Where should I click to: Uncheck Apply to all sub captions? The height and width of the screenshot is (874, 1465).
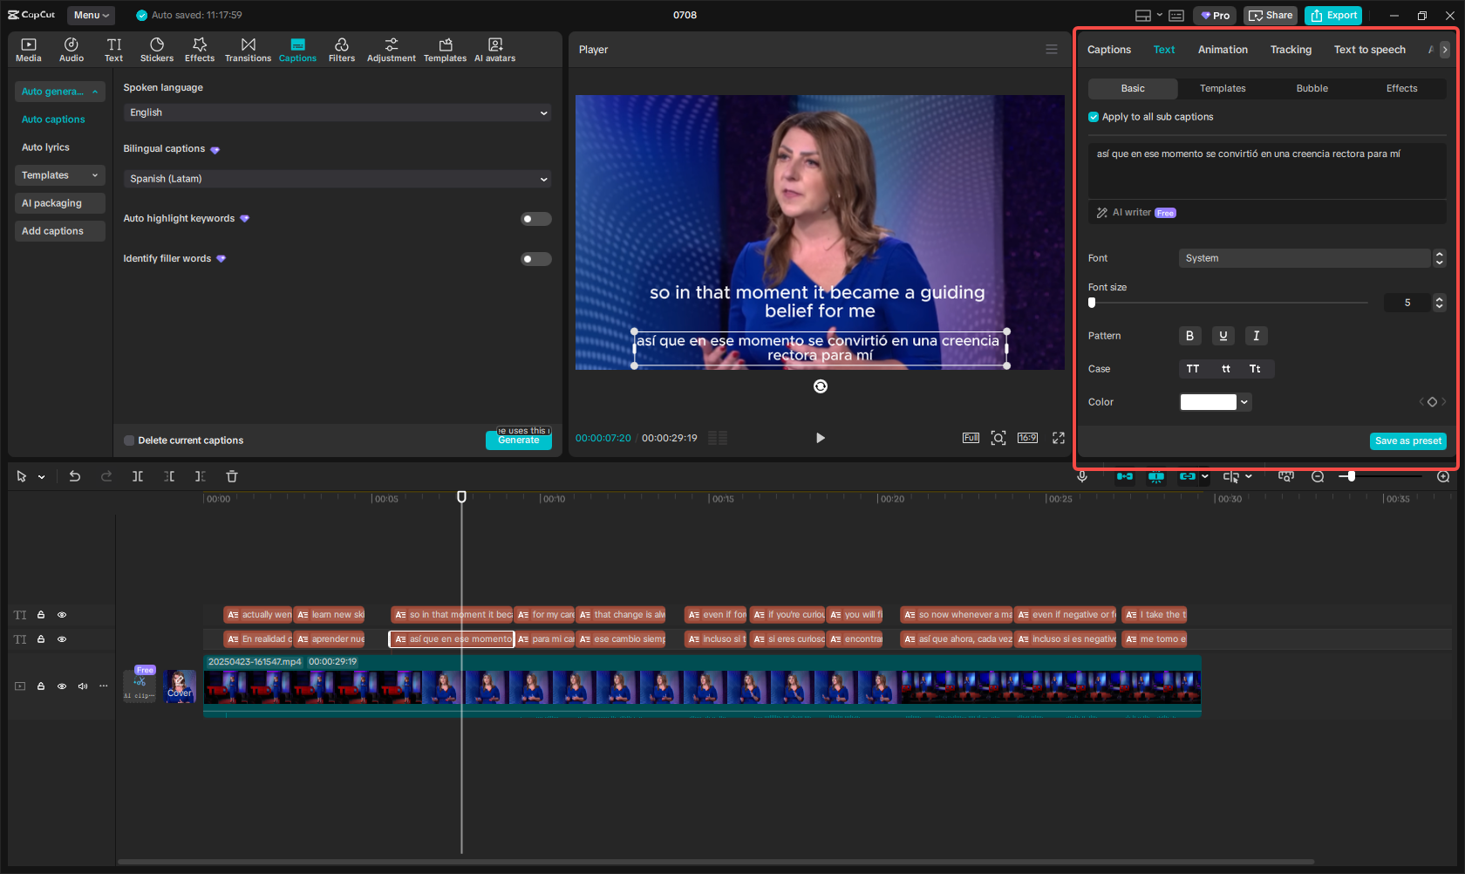coord(1094,116)
